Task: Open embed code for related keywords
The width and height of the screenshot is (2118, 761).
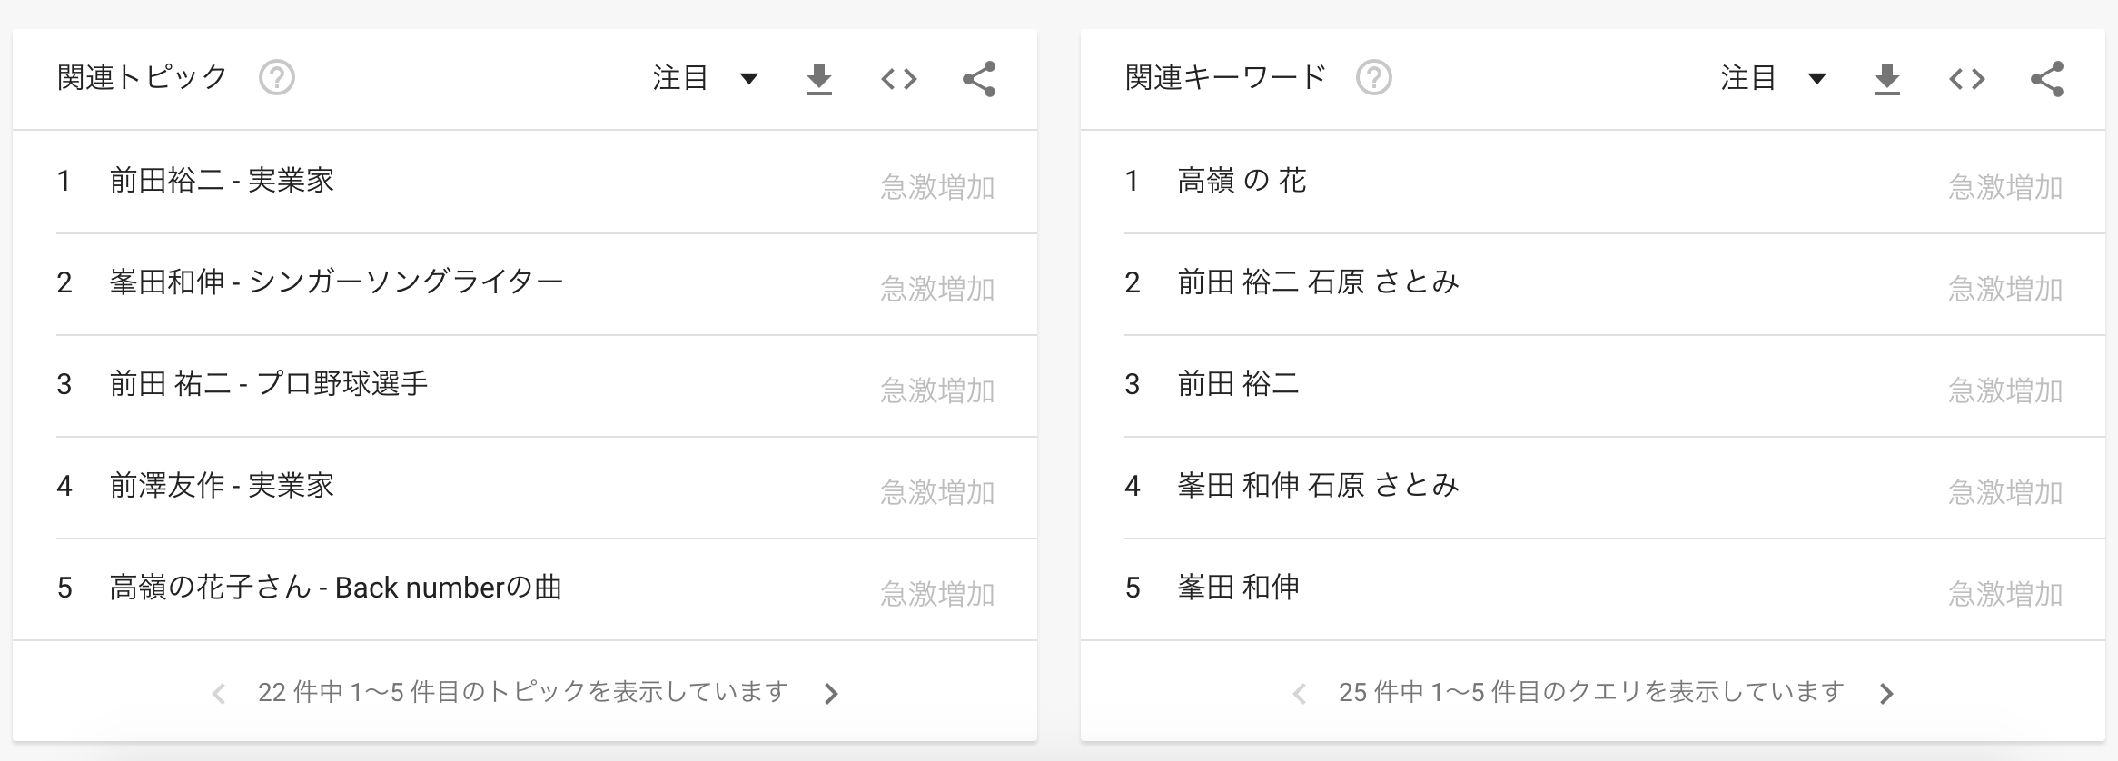Action: (x=1967, y=79)
